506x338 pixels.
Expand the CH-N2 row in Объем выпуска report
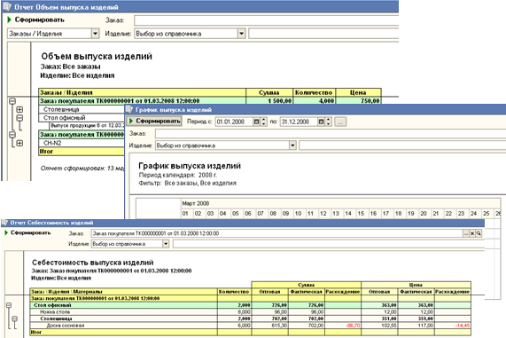[19, 143]
